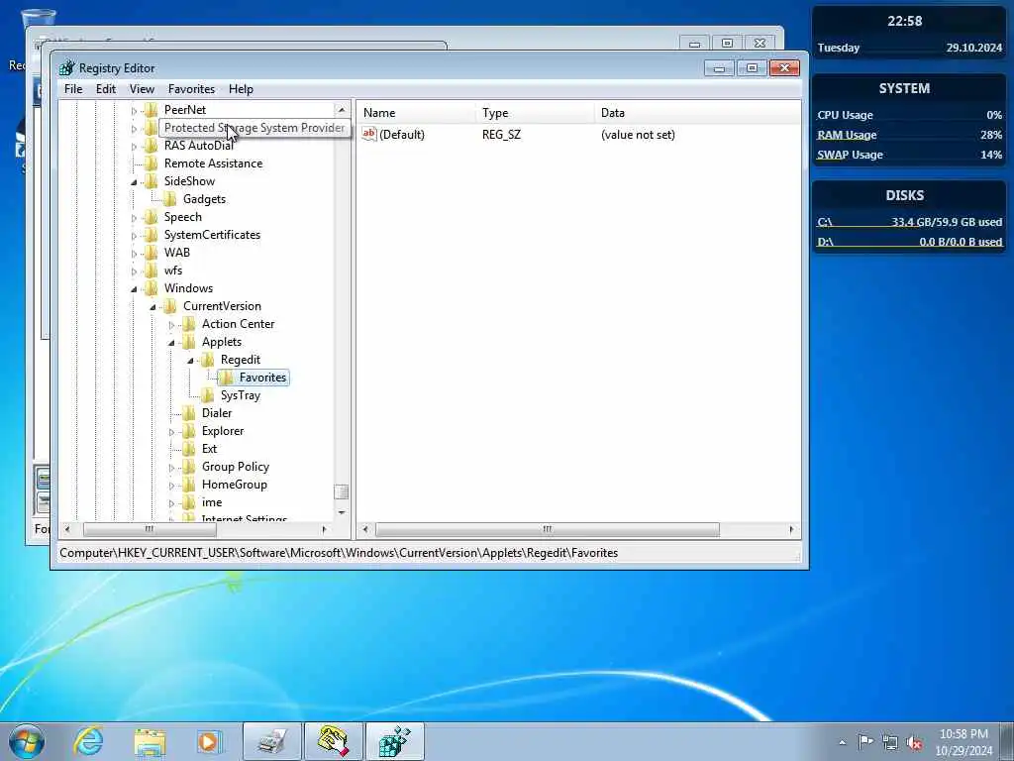Collapse the Applets key
Screen dimensions: 1014x761
[x=171, y=343]
